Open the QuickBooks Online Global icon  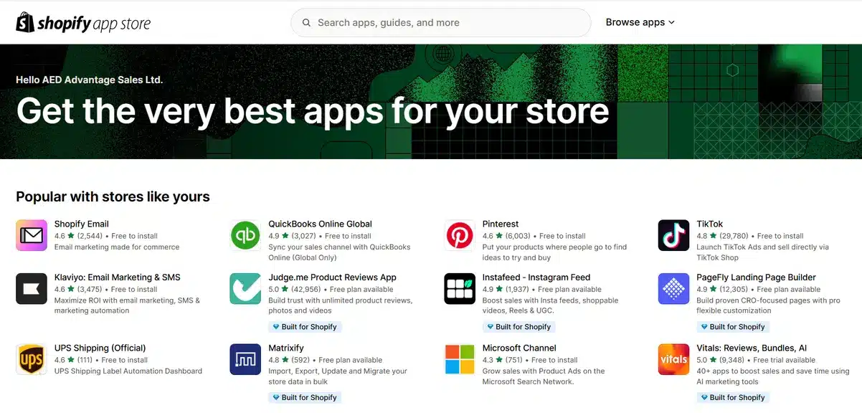click(245, 235)
